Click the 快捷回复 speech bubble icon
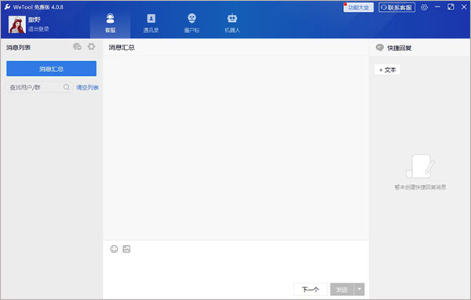Viewport: 471px width, 300px height. [x=380, y=47]
